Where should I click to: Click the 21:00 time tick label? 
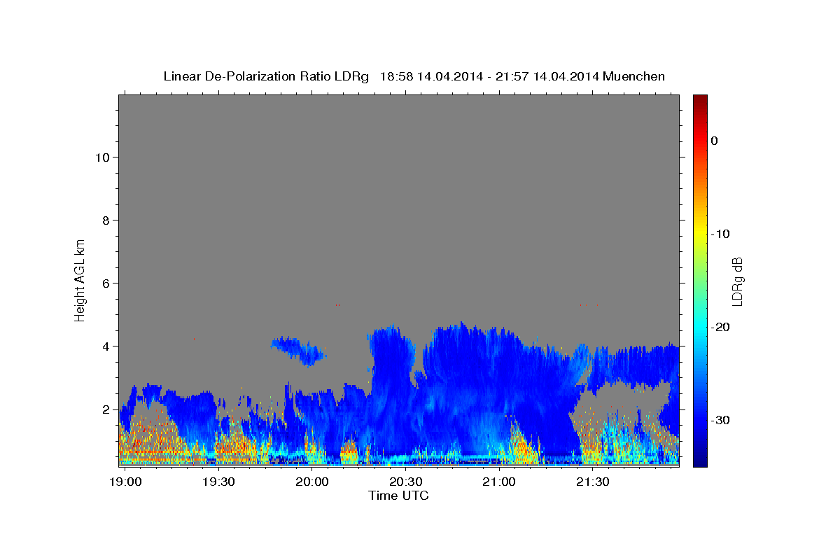(499, 482)
